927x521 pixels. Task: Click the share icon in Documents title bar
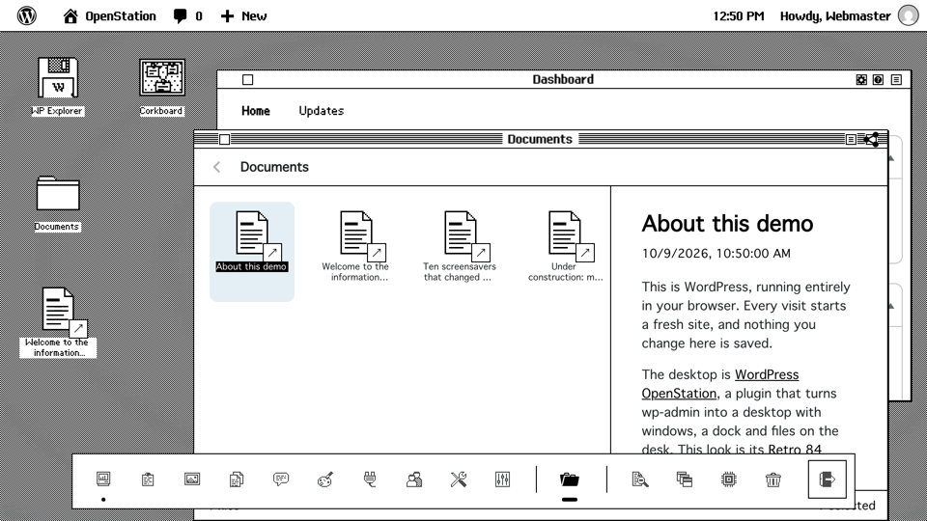tap(871, 139)
